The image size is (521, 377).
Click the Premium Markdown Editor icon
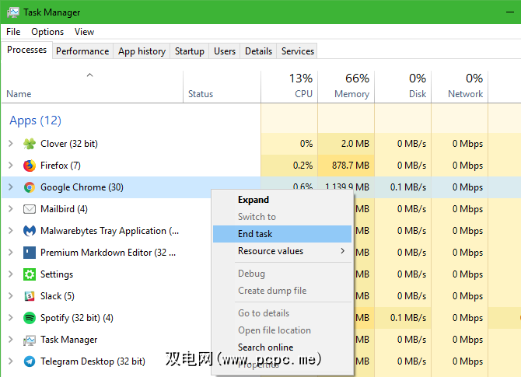(30, 253)
